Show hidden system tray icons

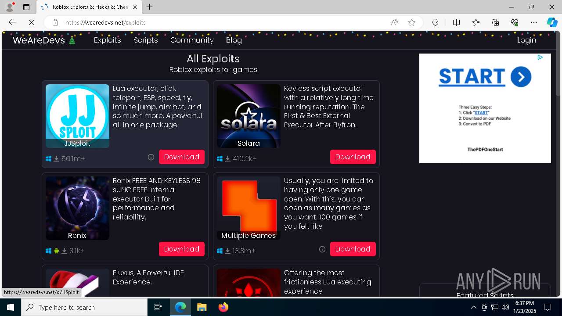point(473,307)
